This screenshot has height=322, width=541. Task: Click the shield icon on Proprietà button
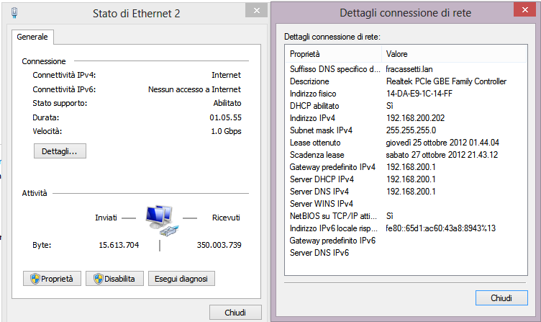pos(35,279)
